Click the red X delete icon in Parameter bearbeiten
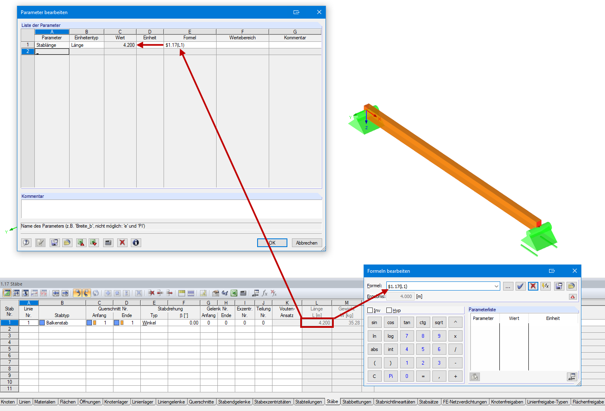This screenshot has width=605, height=411. coord(122,243)
